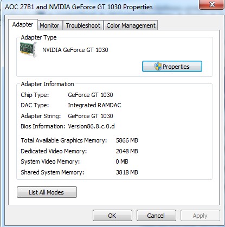
Task: Open the Troubleshoot tab
Action: pos(83,25)
